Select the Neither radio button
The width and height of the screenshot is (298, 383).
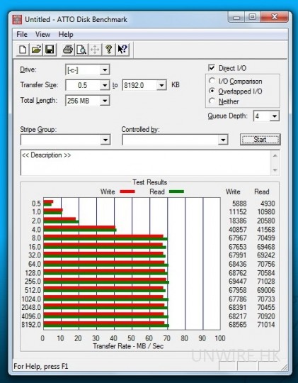coord(212,101)
